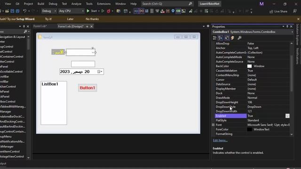
Task: Pin the Toolbox panel
Action: point(24,26)
